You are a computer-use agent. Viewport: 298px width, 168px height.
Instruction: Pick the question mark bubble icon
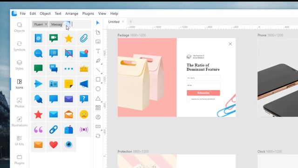84,99
